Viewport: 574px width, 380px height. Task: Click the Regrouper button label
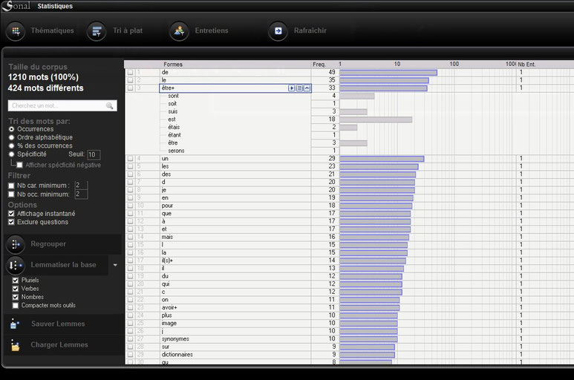coord(48,244)
